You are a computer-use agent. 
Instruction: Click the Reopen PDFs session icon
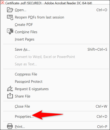coord(10,17)
